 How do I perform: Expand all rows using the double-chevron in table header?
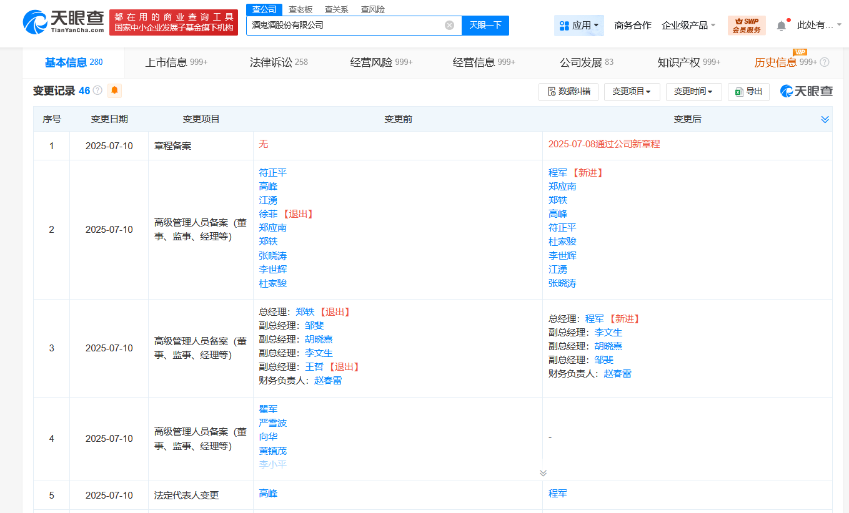(825, 119)
